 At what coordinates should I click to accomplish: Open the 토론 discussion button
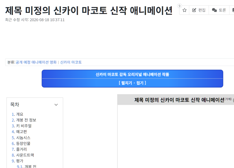pyautogui.click(x=219, y=10)
